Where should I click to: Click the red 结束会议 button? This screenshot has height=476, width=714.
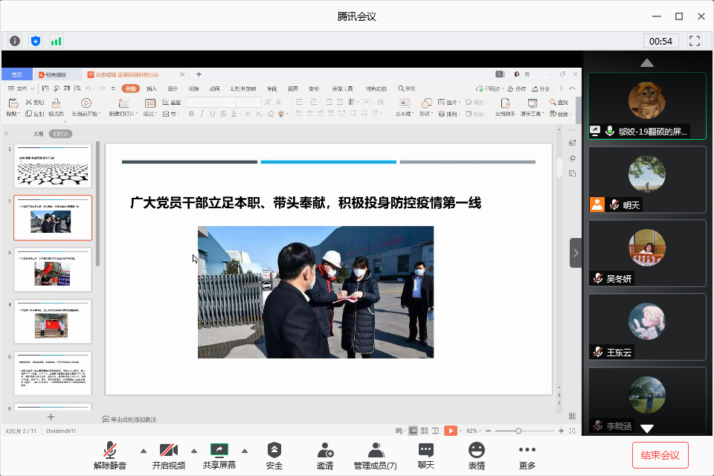click(660, 454)
